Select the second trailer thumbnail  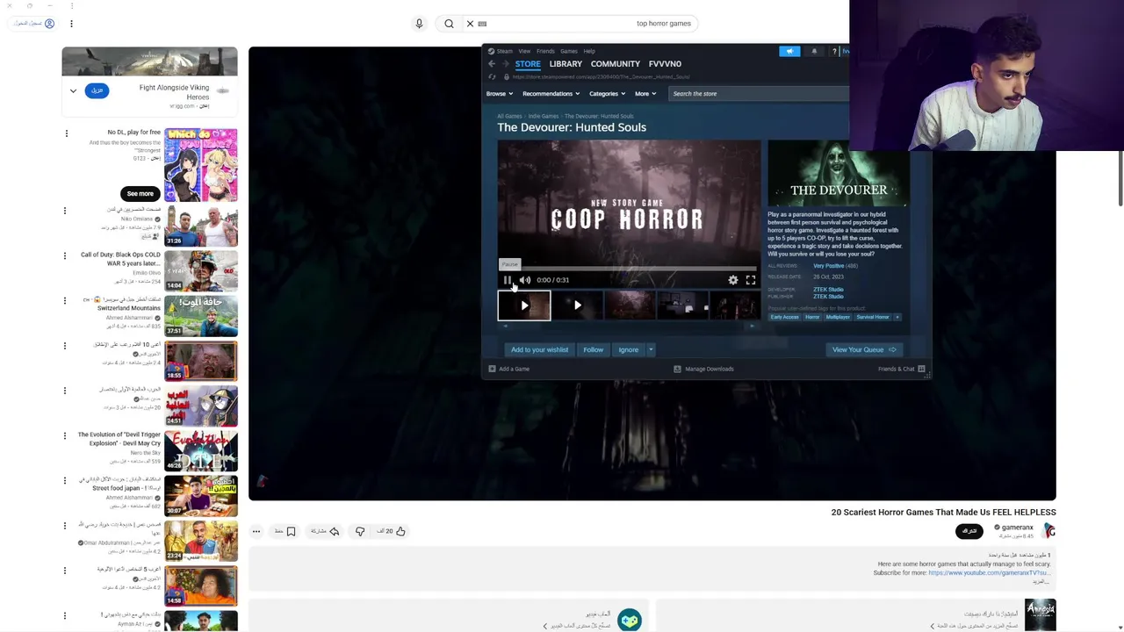pos(577,305)
